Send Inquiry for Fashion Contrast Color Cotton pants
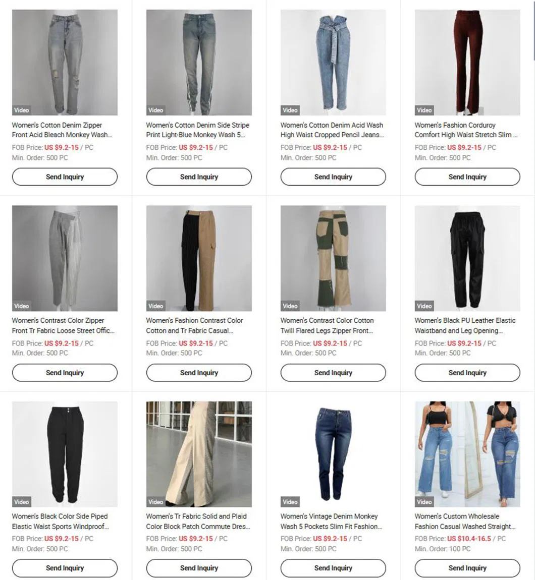535x580 pixels. (199, 373)
